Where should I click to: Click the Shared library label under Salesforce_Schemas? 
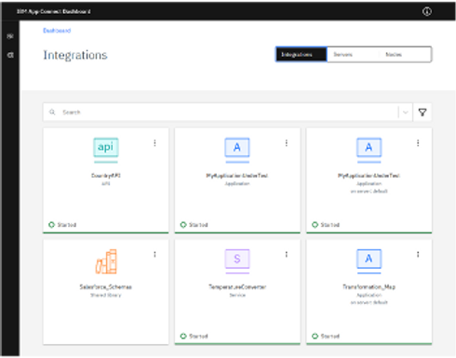point(106,295)
